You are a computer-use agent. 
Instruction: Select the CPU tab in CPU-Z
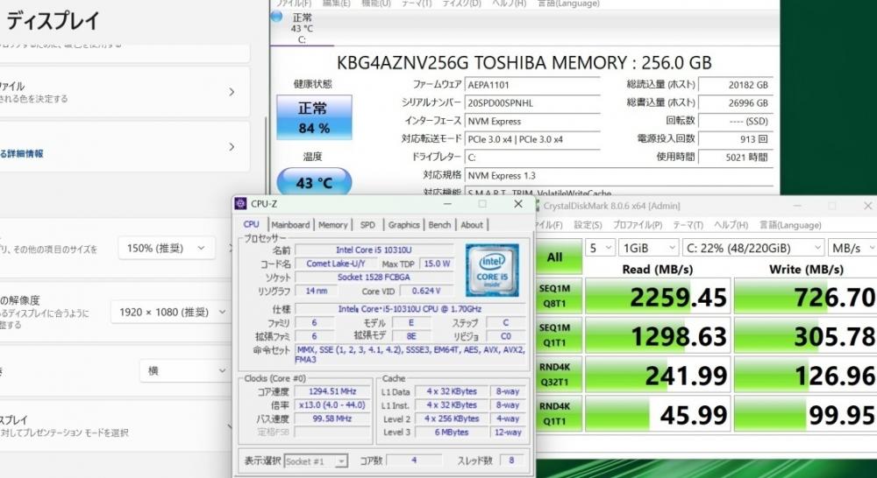click(x=251, y=224)
